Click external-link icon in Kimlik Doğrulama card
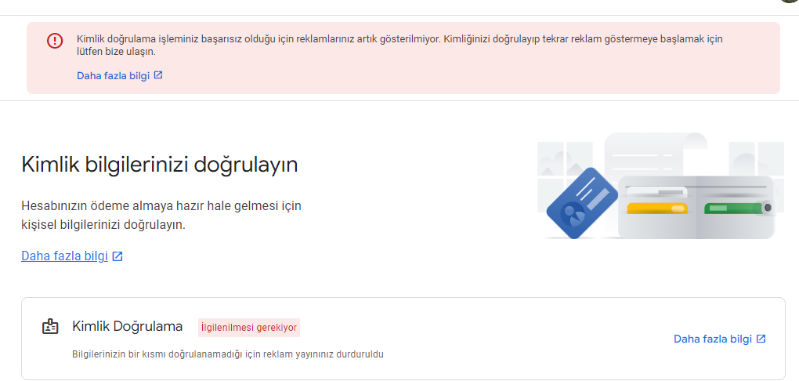Image resolution: width=799 pixels, height=381 pixels. point(761,339)
